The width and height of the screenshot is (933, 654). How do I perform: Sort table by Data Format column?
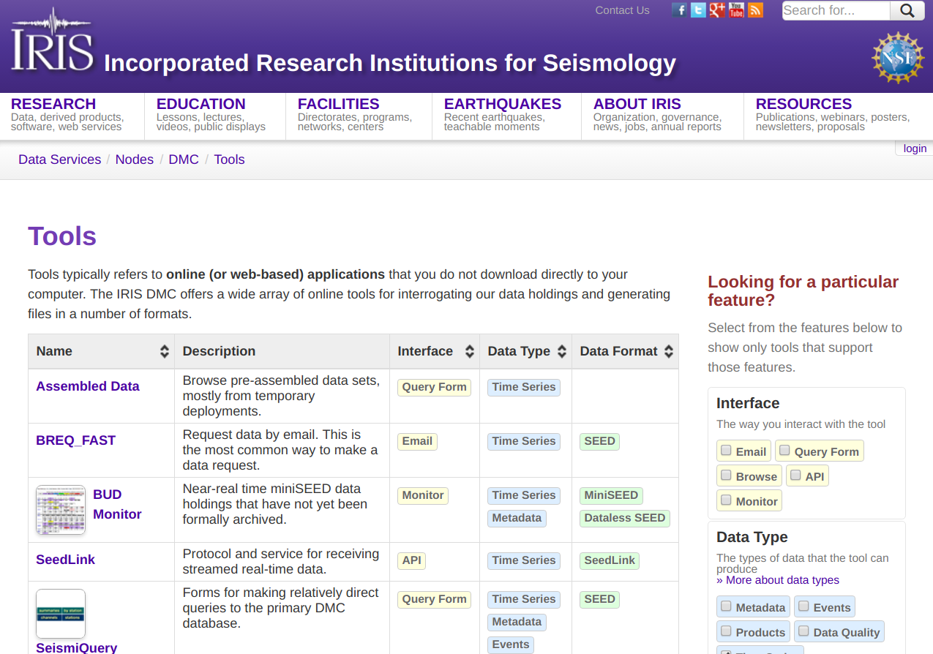coord(668,351)
